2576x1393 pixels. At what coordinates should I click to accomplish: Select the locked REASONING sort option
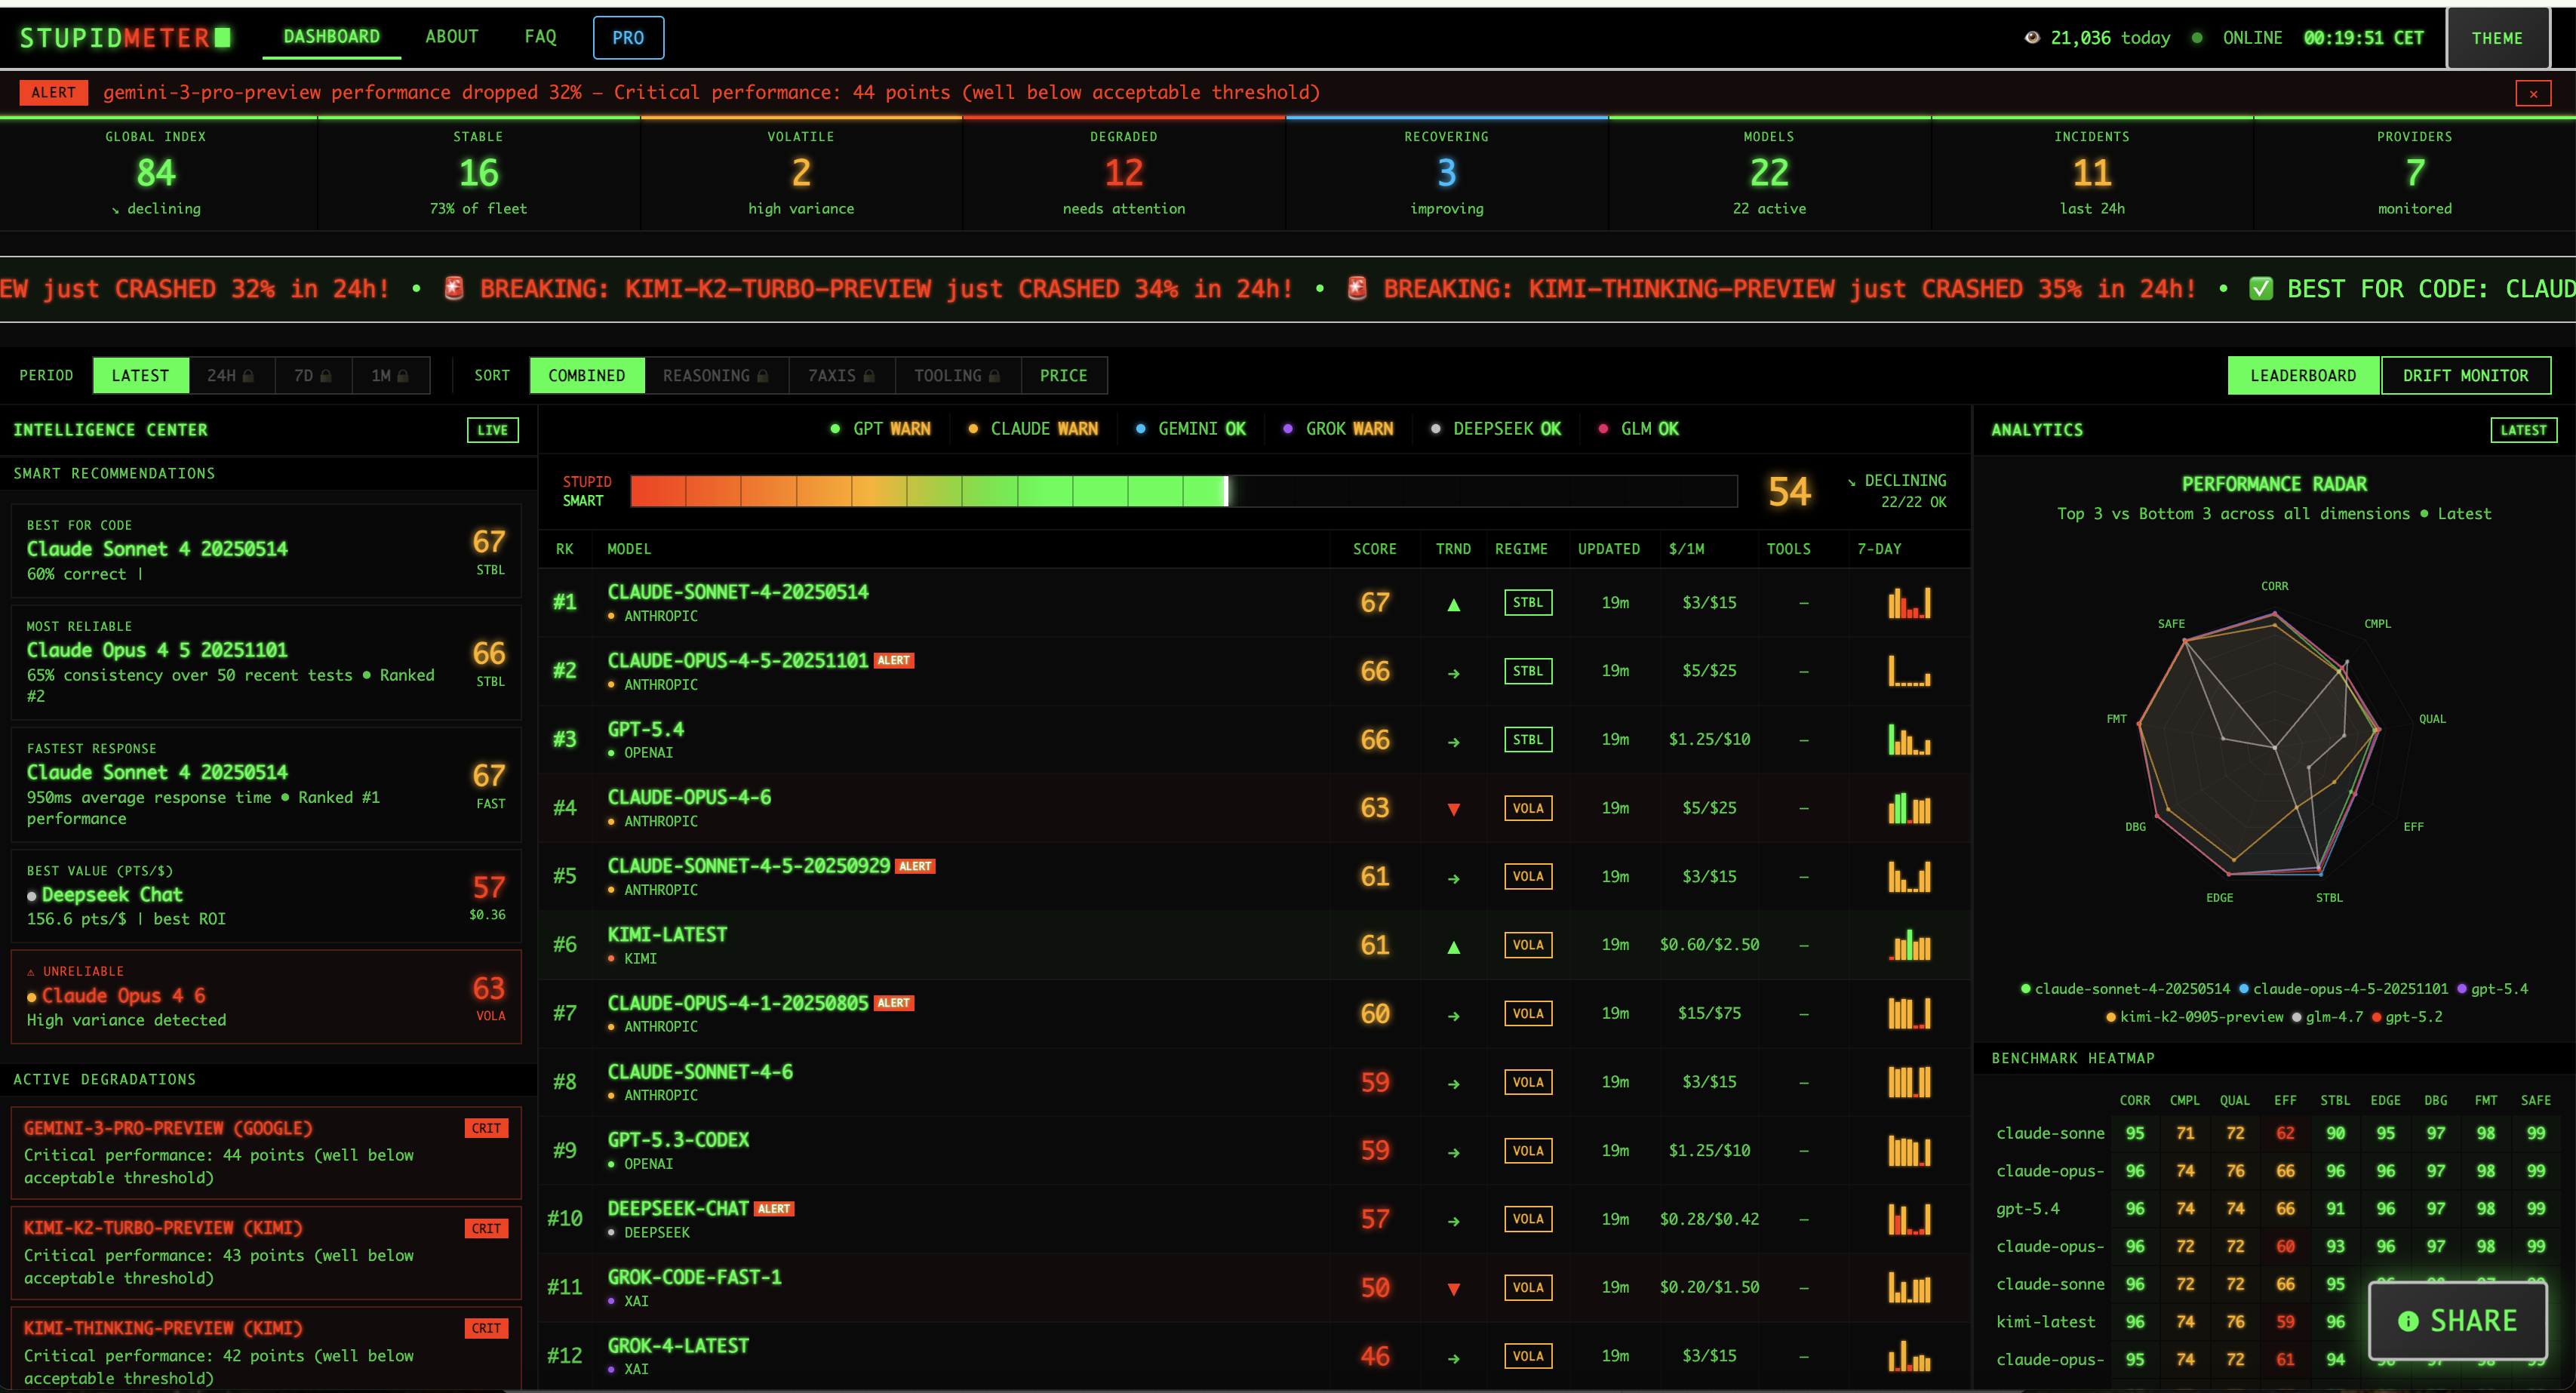click(715, 376)
